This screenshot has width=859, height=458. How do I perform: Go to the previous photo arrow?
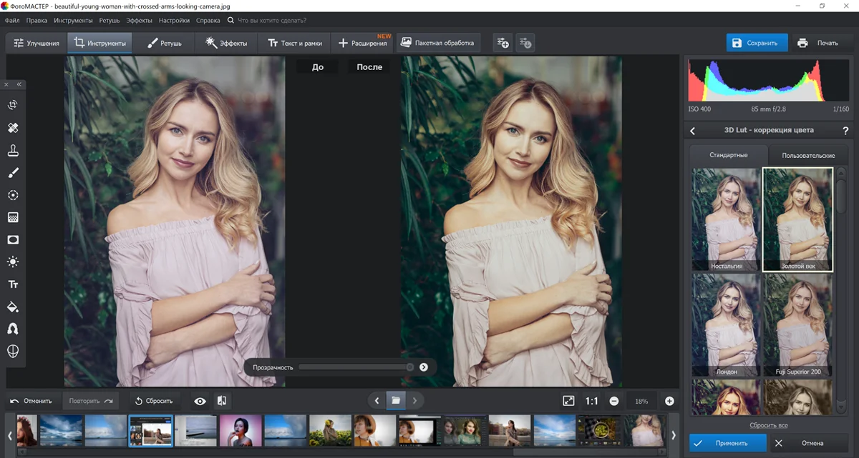click(x=377, y=401)
